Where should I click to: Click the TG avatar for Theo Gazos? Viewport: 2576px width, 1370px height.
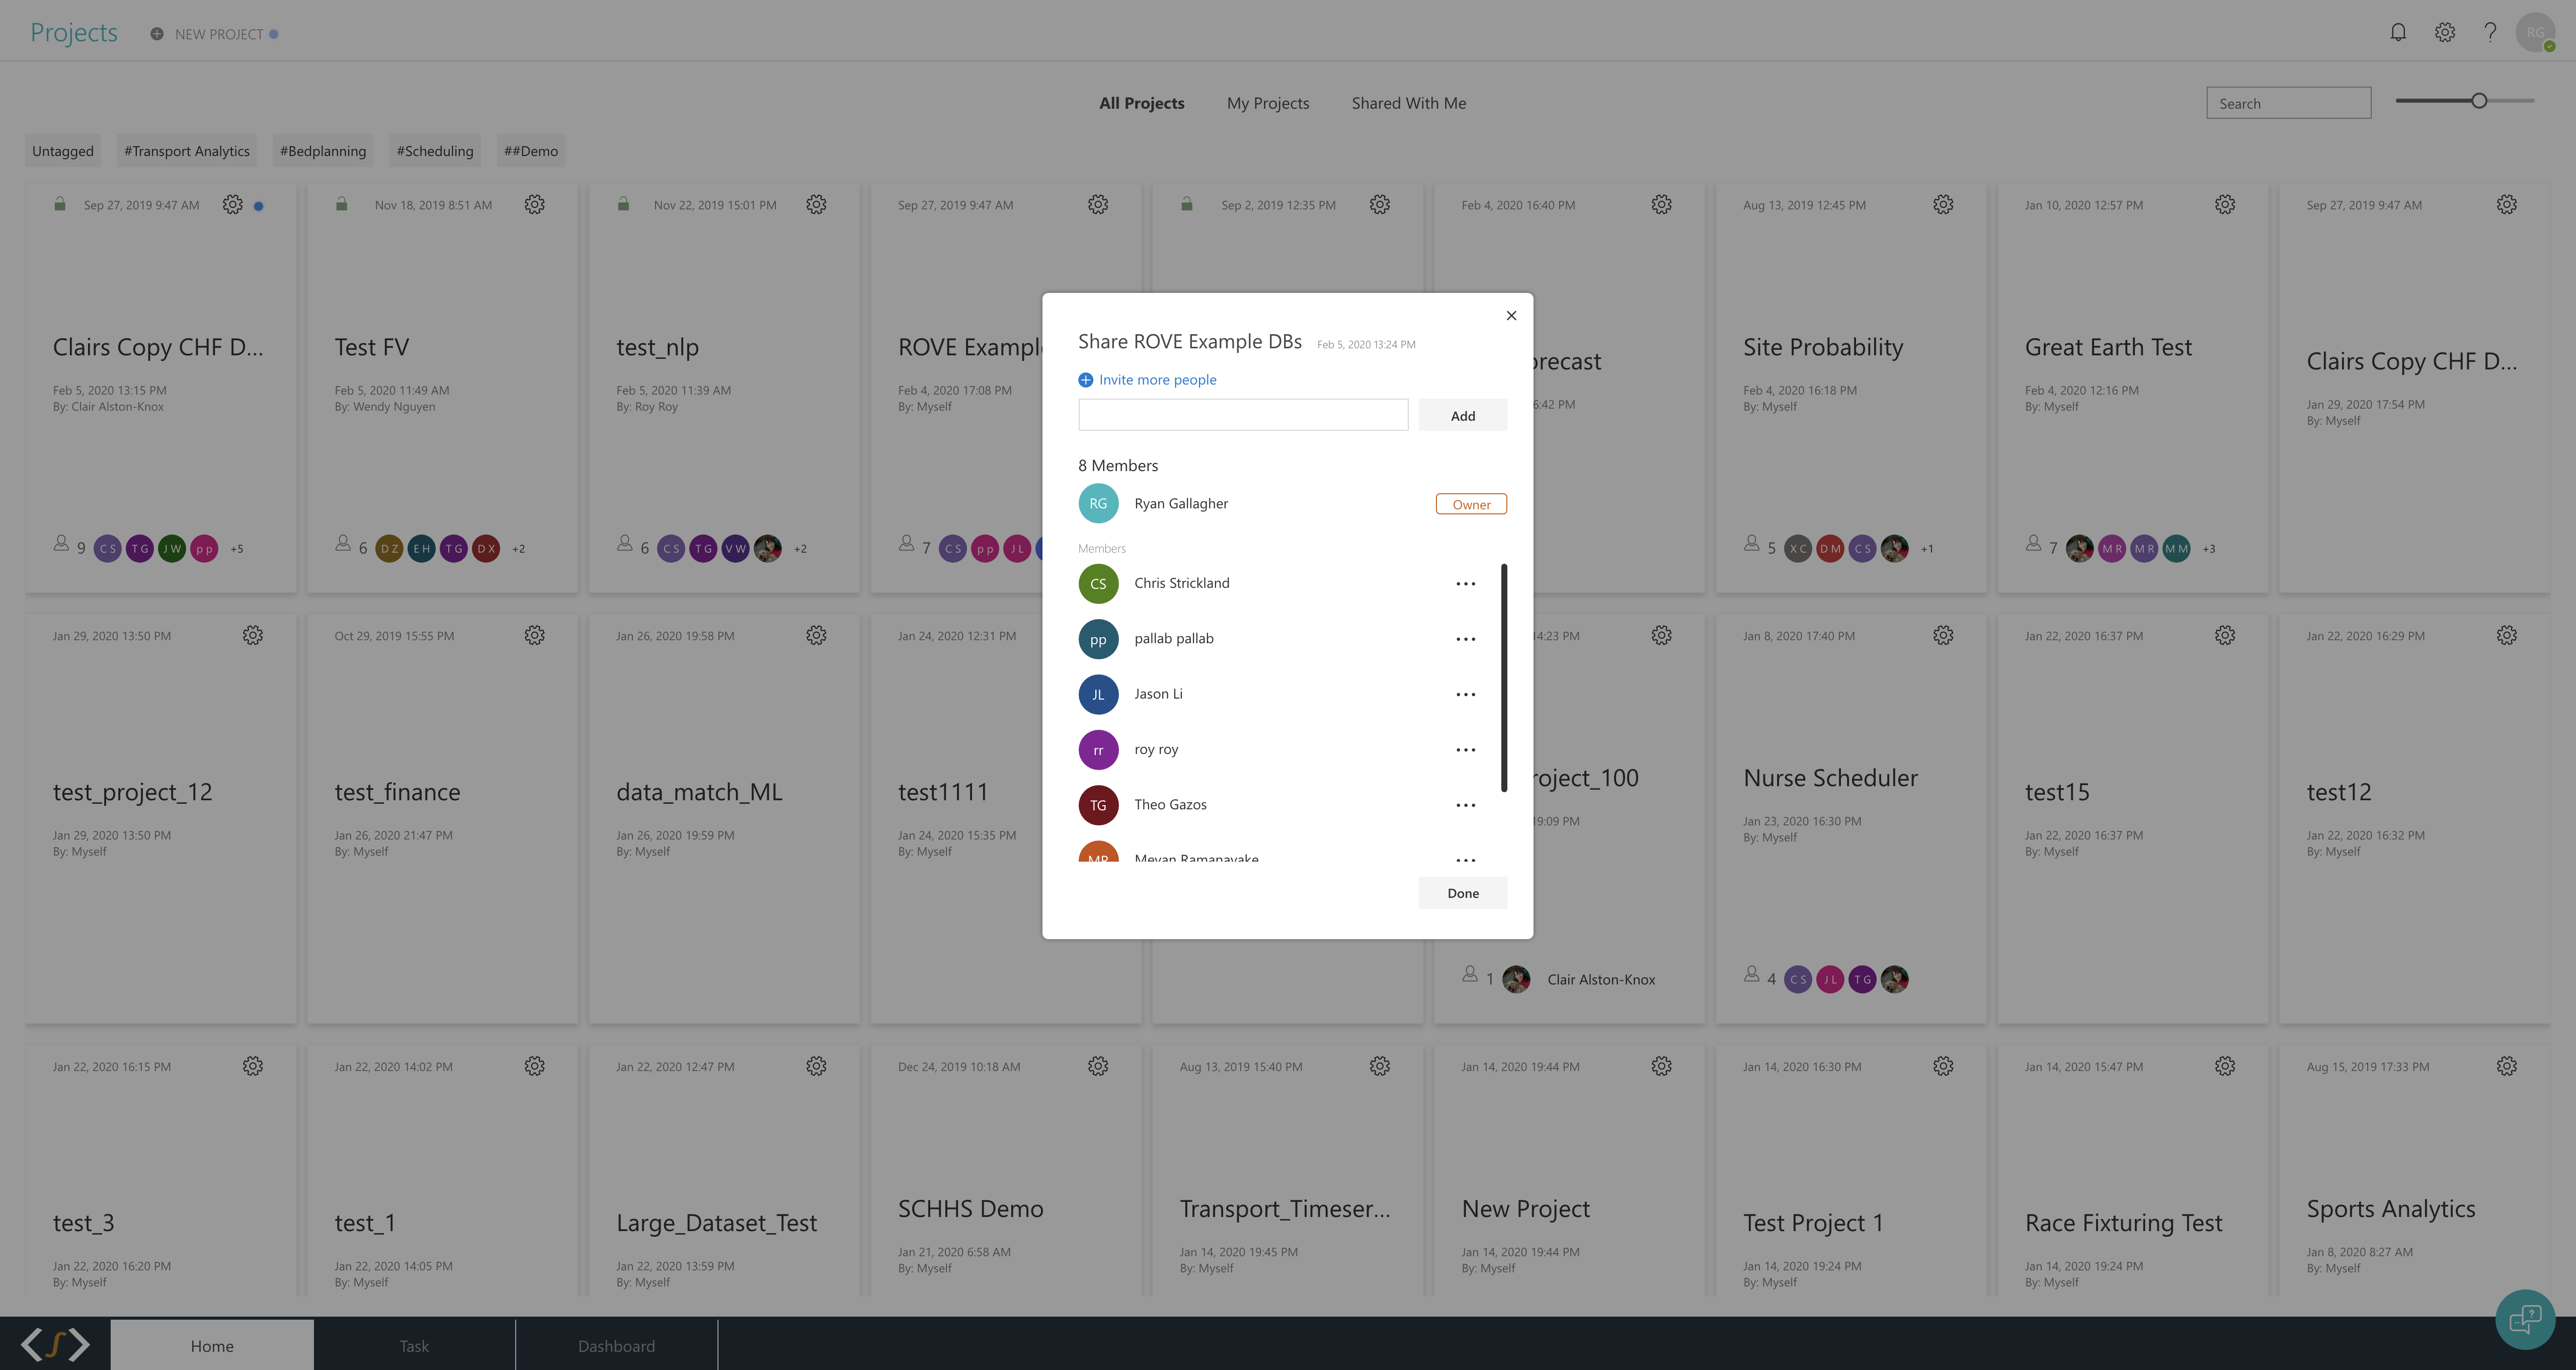pos(1098,805)
